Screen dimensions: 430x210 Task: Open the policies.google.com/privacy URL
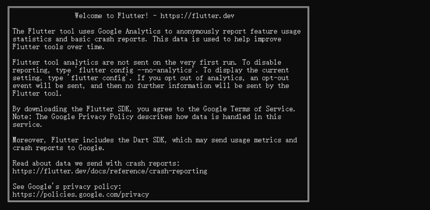pos(81,194)
